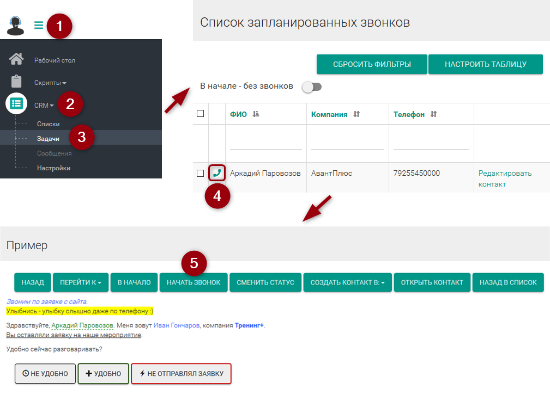550x395 pixels.
Task: Click the hamburger menu icon
Action: point(38,25)
